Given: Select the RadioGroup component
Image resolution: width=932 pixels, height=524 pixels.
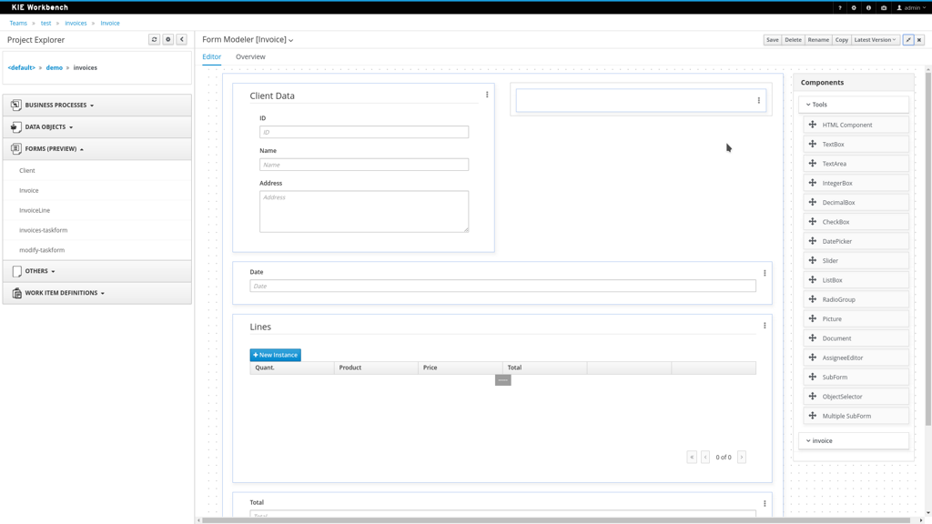Looking at the screenshot, I should [x=838, y=299].
